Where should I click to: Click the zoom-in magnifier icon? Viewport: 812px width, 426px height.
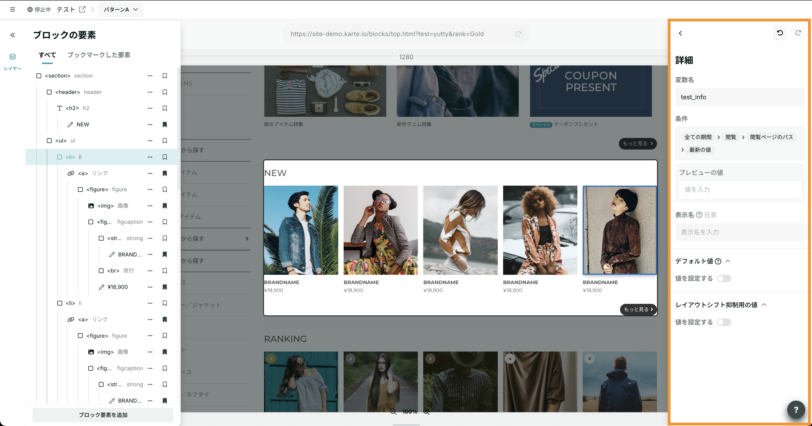(x=426, y=412)
